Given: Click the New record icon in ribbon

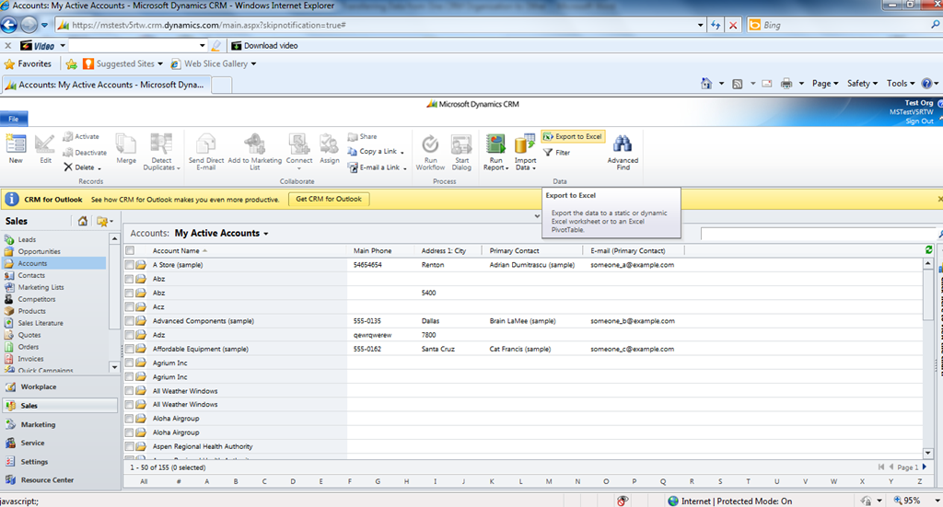Looking at the screenshot, I should [x=16, y=144].
